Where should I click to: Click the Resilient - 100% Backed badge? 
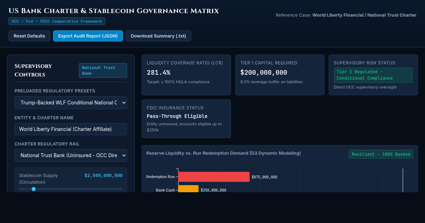381,154
